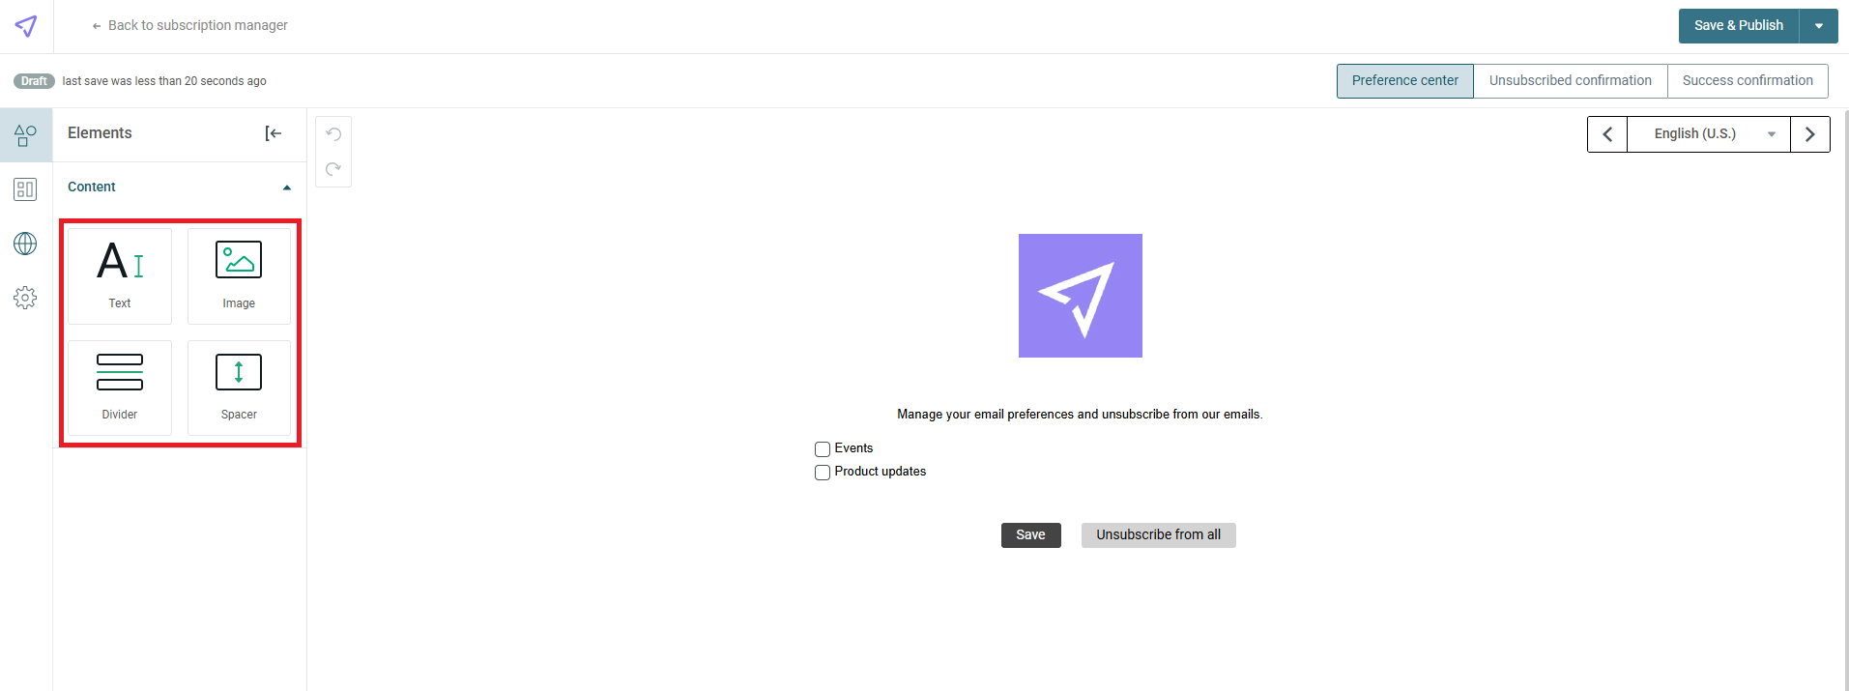
Task: Click the 'last save' status text
Action: point(164,81)
